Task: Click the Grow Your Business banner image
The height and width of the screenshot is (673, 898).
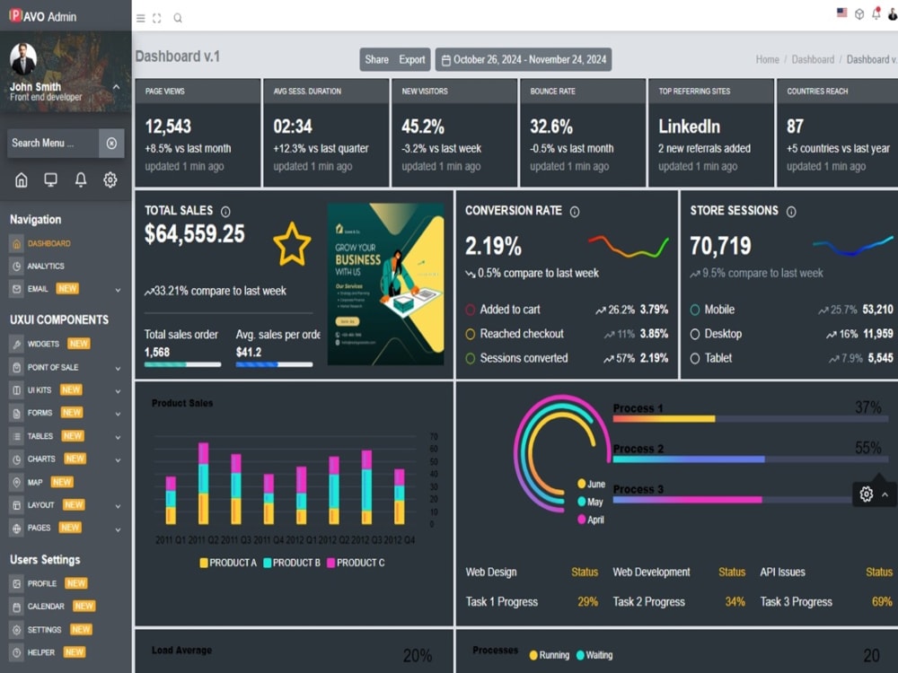Action: tap(385, 284)
